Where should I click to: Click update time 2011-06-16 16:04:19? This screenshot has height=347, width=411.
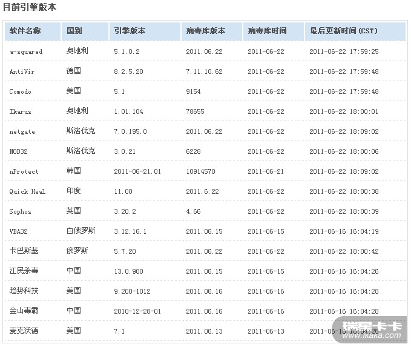[344, 231]
